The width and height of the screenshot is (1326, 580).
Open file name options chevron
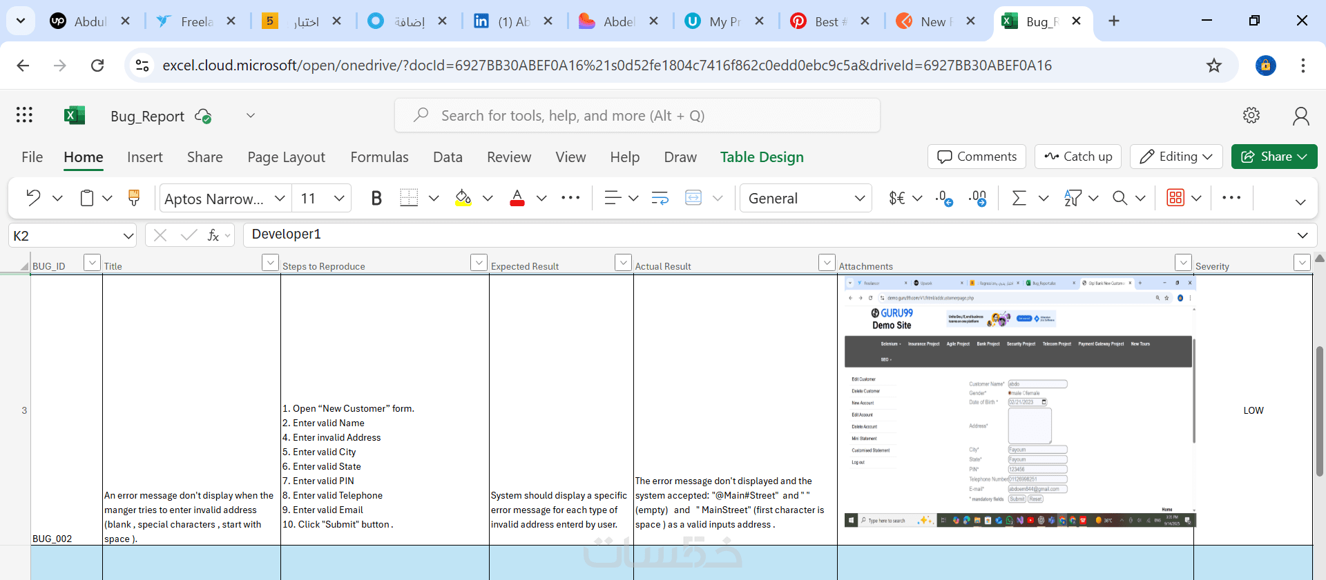click(251, 115)
